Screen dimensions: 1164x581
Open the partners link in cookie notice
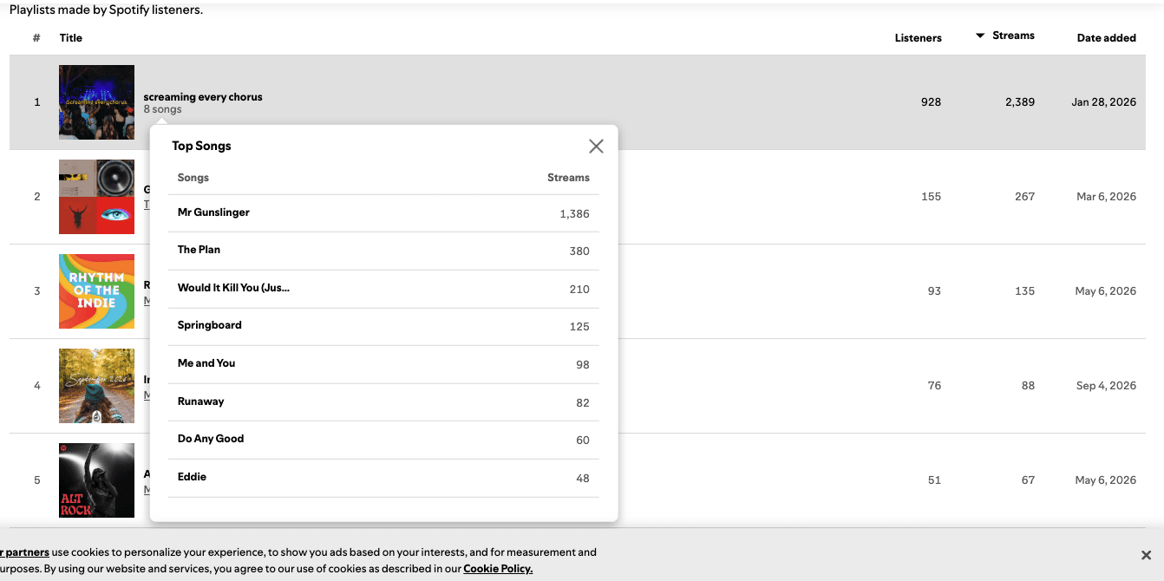point(24,552)
